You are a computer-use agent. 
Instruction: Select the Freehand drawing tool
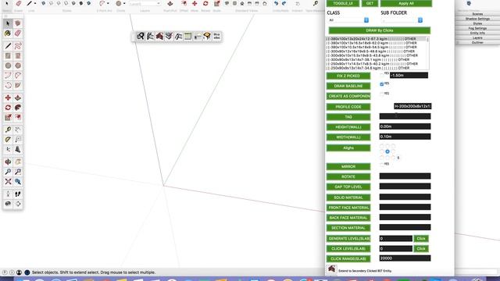(17, 46)
